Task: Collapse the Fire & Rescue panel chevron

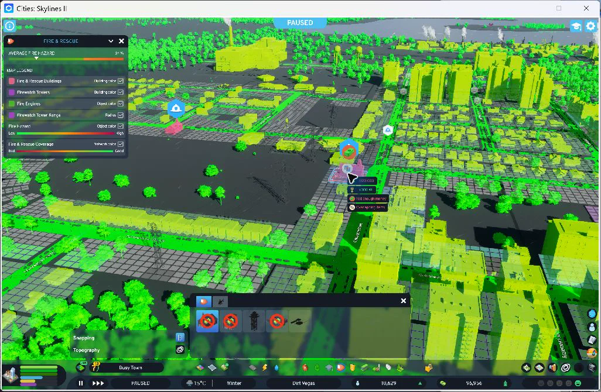Action: point(111,41)
